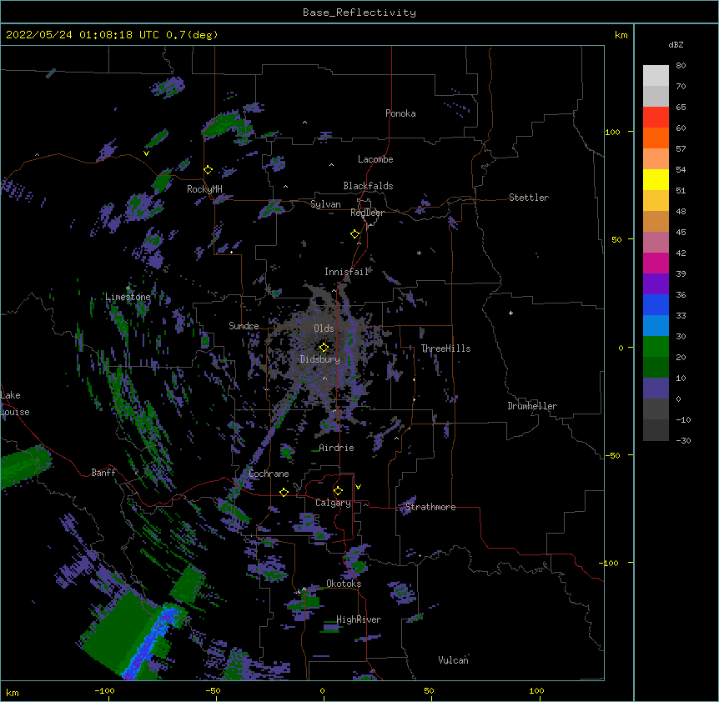The width and height of the screenshot is (719, 702).
Task: Click the white asterisk marker above Limestone
Action: [128, 288]
